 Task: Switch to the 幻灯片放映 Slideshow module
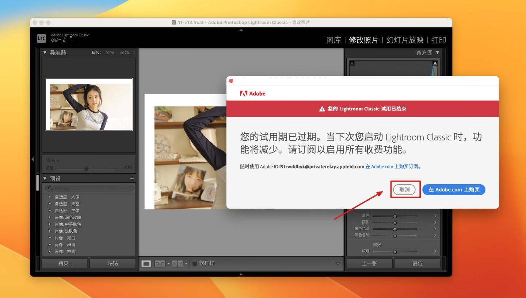pos(405,40)
